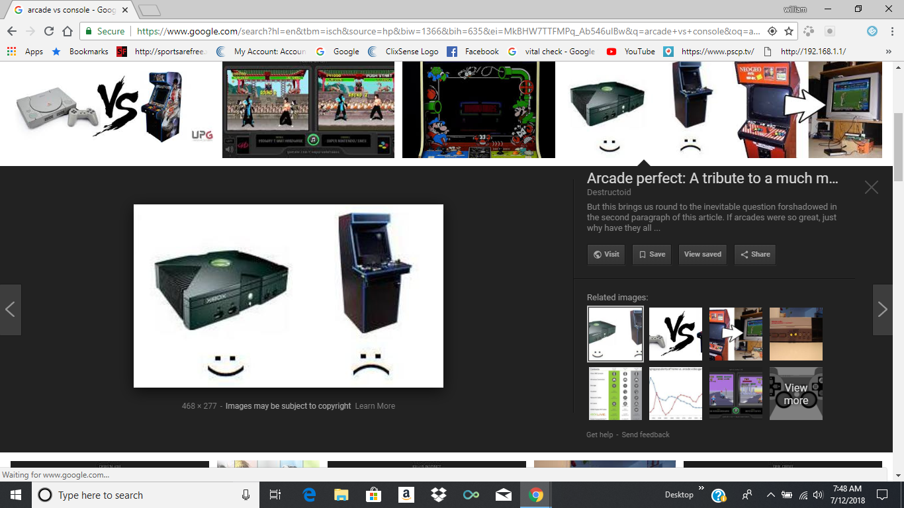Select the NES console related image
Viewport: 904px width, 508px height.
point(796,334)
